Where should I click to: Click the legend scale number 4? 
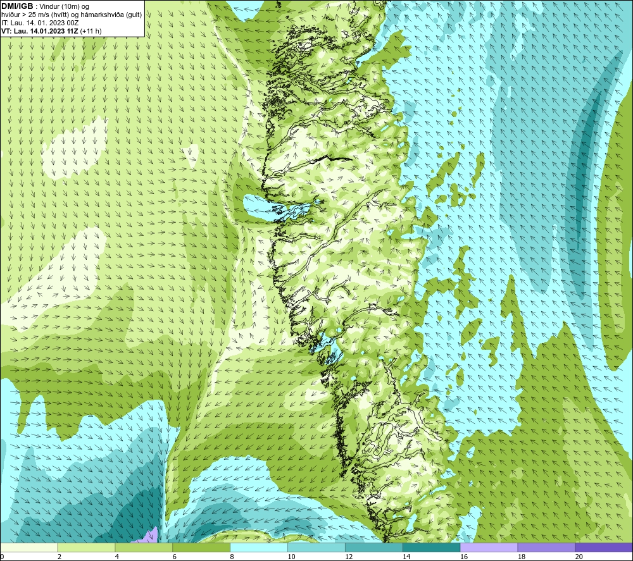point(116,557)
